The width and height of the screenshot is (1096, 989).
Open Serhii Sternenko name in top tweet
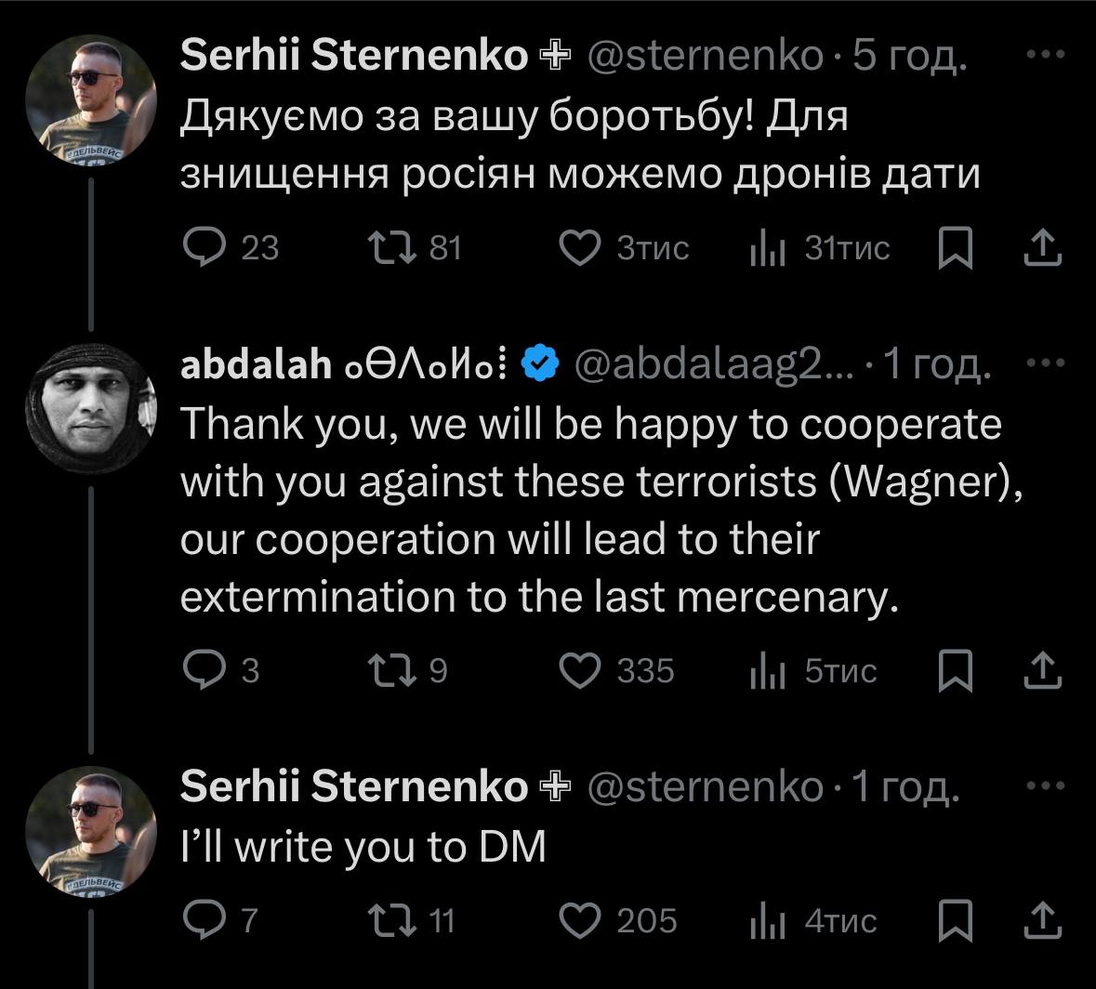tap(353, 56)
